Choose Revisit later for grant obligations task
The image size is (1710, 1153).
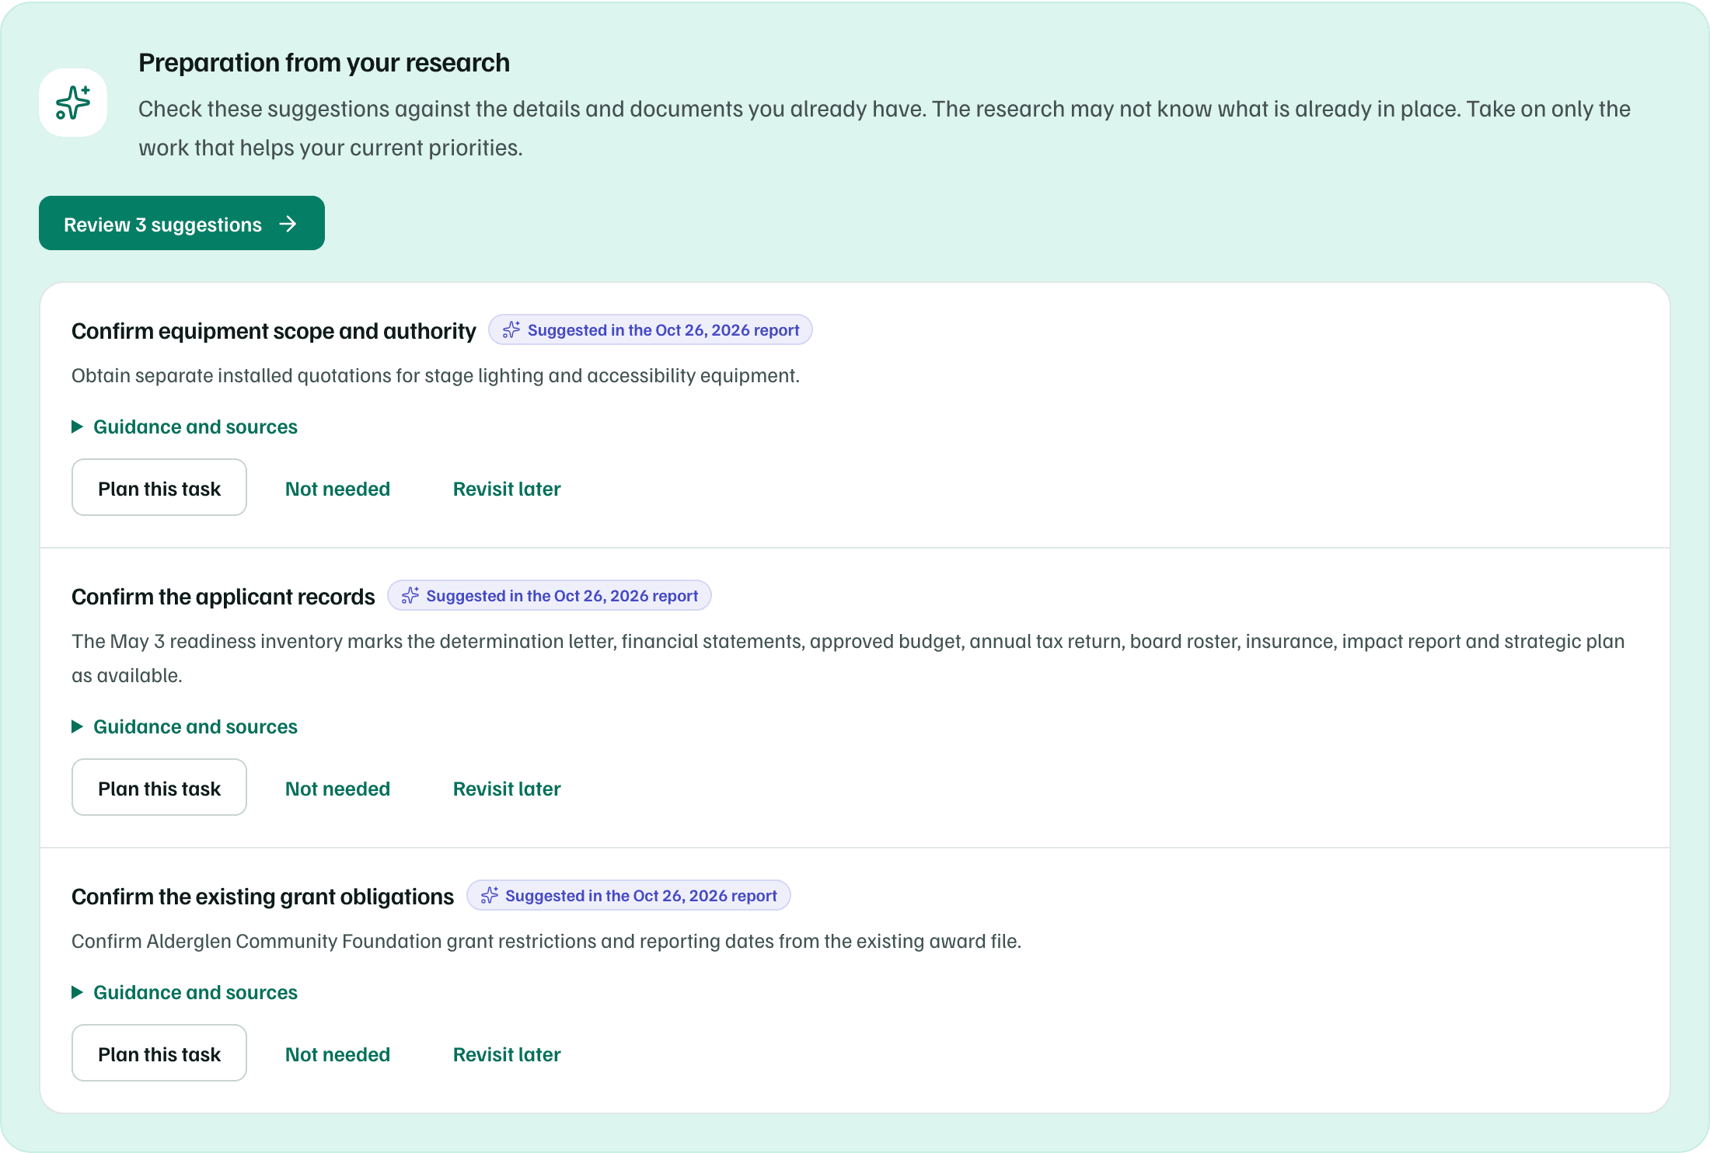pos(507,1054)
